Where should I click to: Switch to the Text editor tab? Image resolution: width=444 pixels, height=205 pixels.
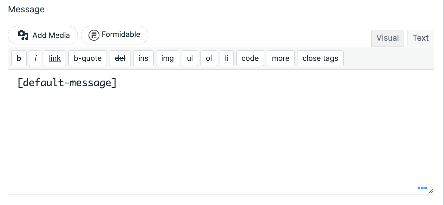(420, 38)
